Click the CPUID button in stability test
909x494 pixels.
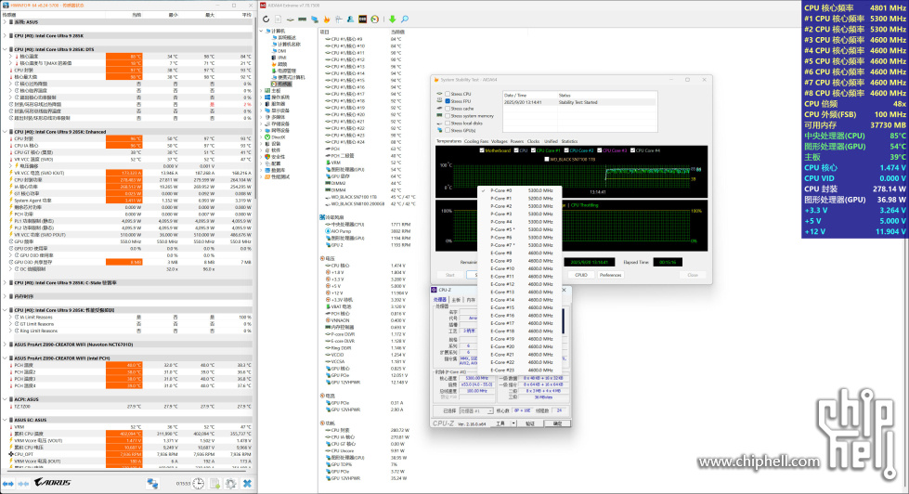point(580,275)
